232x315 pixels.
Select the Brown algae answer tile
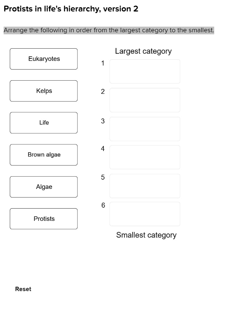(x=44, y=155)
